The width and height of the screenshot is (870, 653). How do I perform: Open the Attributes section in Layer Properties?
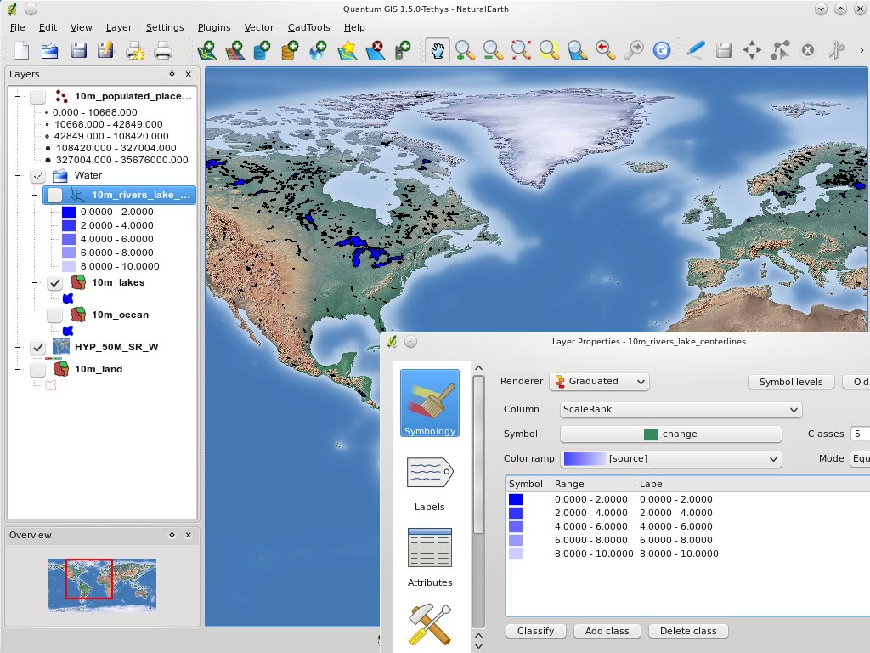pyautogui.click(x=429, y=557)
